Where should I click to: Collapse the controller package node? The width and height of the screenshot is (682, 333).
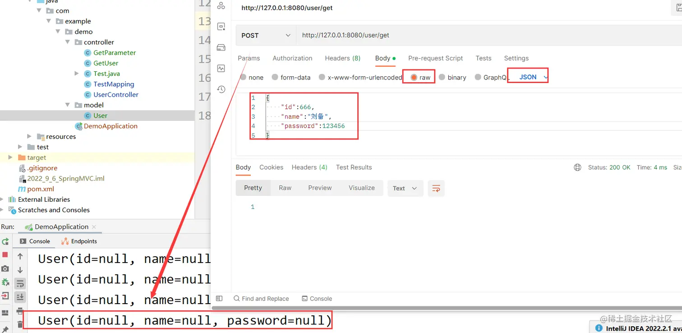[67, 42]
